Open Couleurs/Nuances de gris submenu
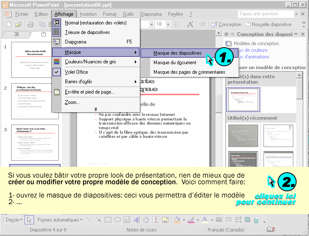309x236 pixels. click(x=96, y=62)
